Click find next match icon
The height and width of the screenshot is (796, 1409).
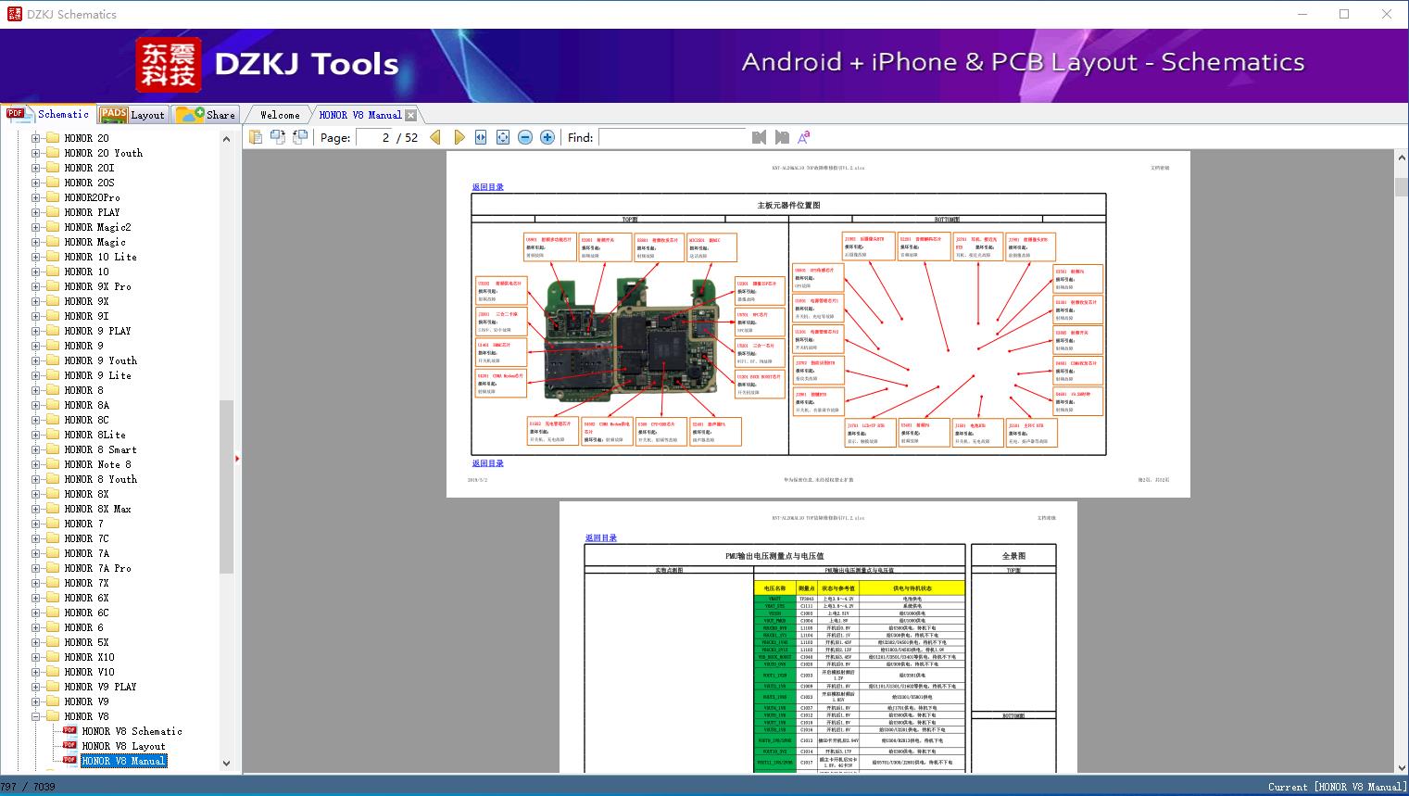[782, 137]
